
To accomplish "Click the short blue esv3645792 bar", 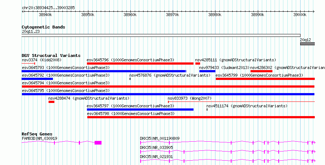I will (37, 79).
